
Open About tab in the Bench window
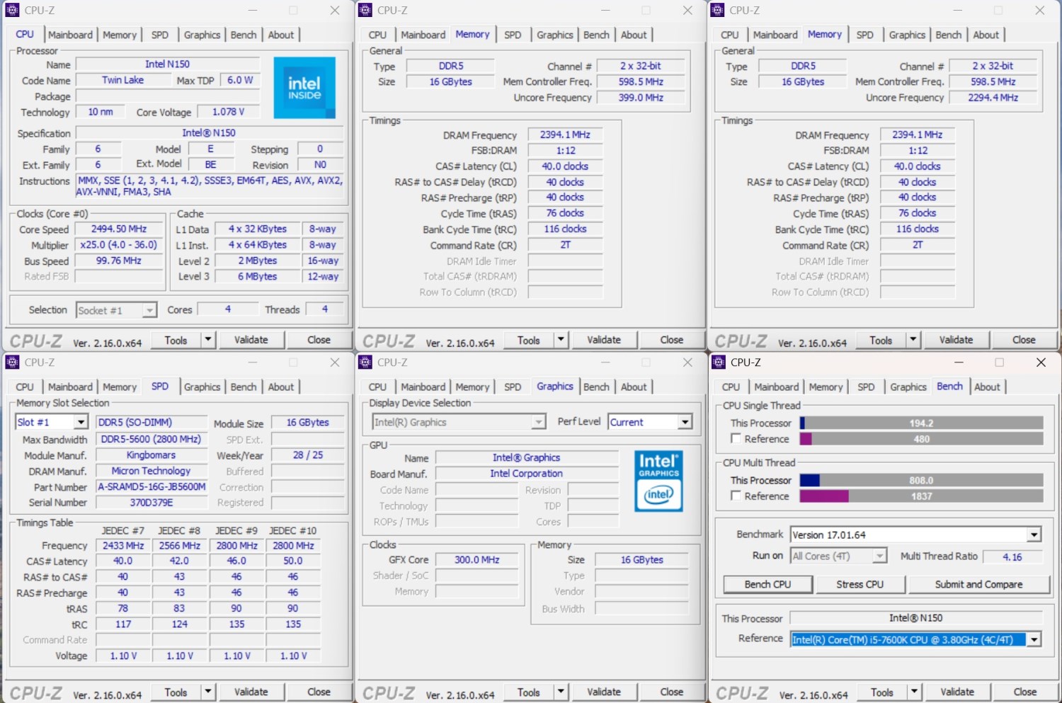[x=987, y=387]
